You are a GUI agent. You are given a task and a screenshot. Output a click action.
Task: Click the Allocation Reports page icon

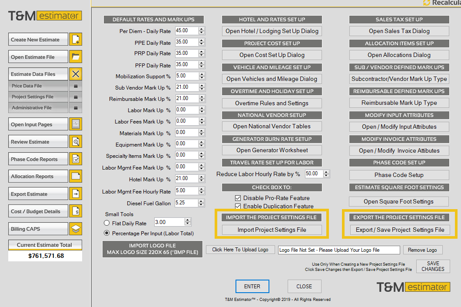76,176
